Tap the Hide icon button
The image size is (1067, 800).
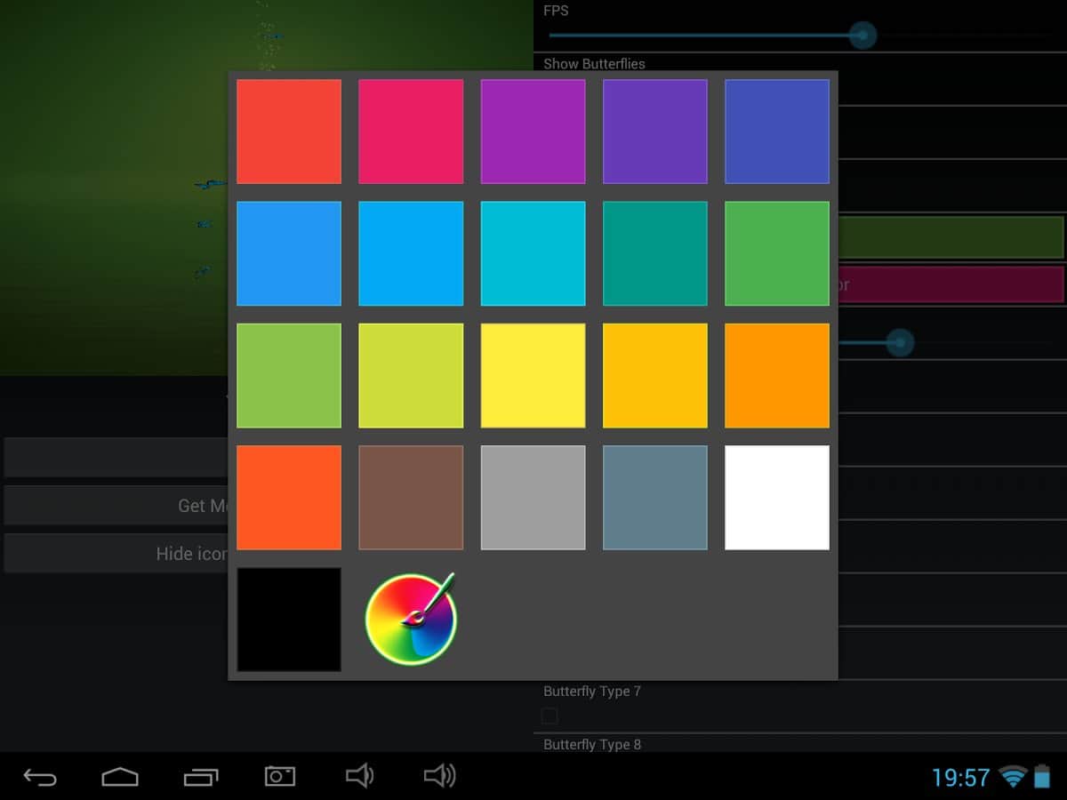[116, 554]
